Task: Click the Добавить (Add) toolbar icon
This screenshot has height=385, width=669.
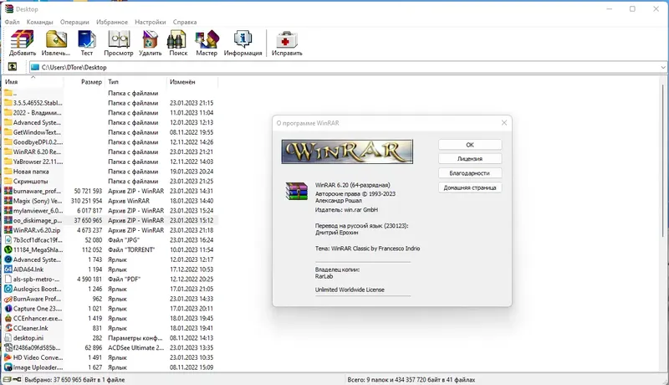Action: [x=23, y=44]
